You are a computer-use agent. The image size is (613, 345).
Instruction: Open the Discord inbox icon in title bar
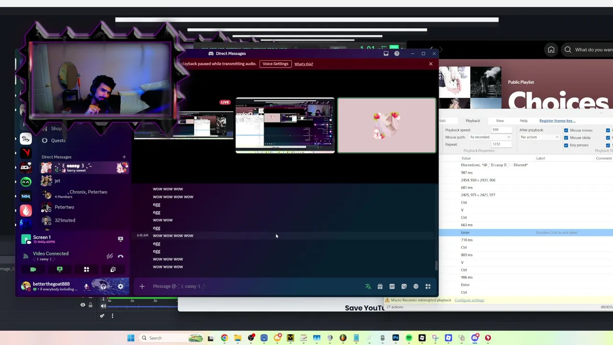pyautogui.click(x=386, y=54)
